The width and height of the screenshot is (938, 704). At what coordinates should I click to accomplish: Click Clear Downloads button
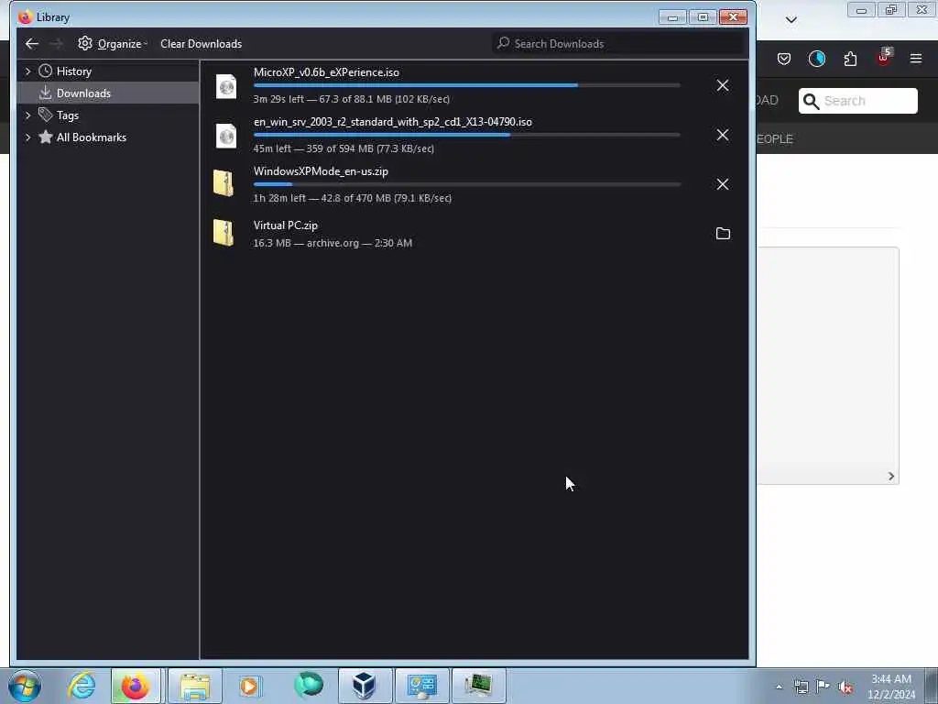coord(201,44)
